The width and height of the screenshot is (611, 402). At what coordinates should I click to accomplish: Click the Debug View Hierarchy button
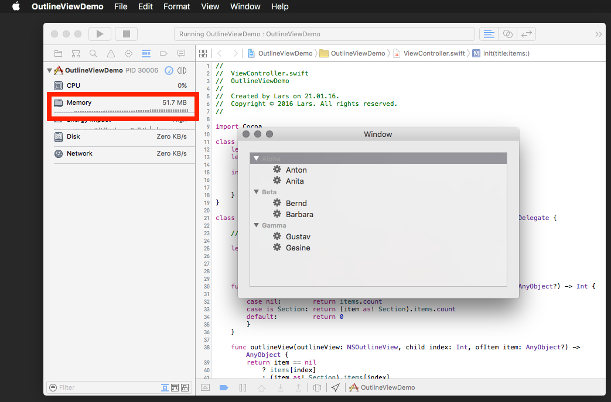[x=317, y=387]
